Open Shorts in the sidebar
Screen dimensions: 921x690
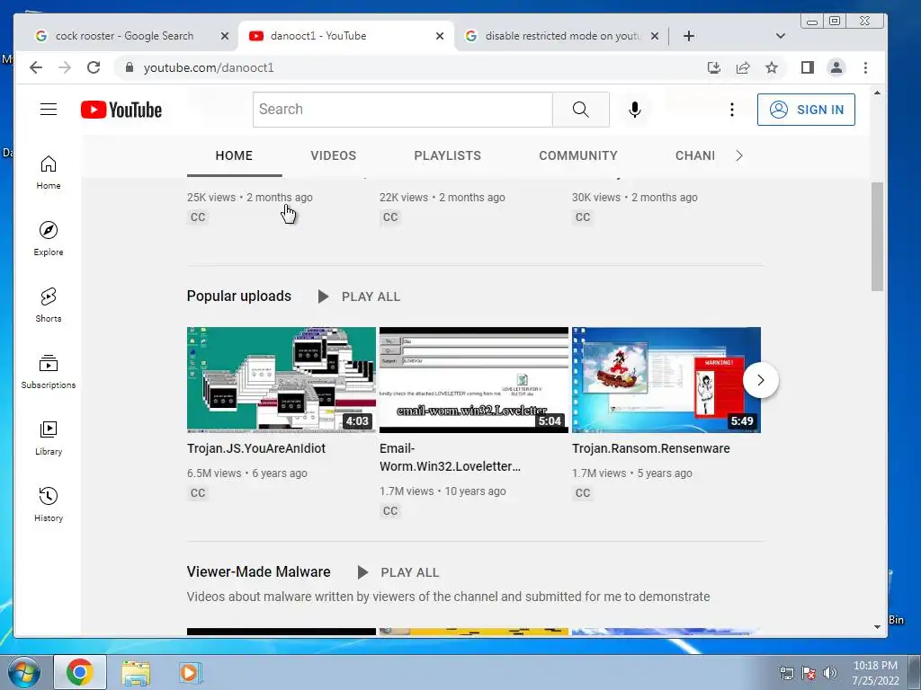49,305
